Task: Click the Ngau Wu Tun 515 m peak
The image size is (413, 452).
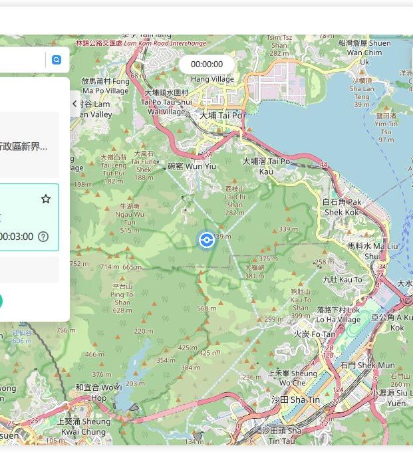Action: 130,218
